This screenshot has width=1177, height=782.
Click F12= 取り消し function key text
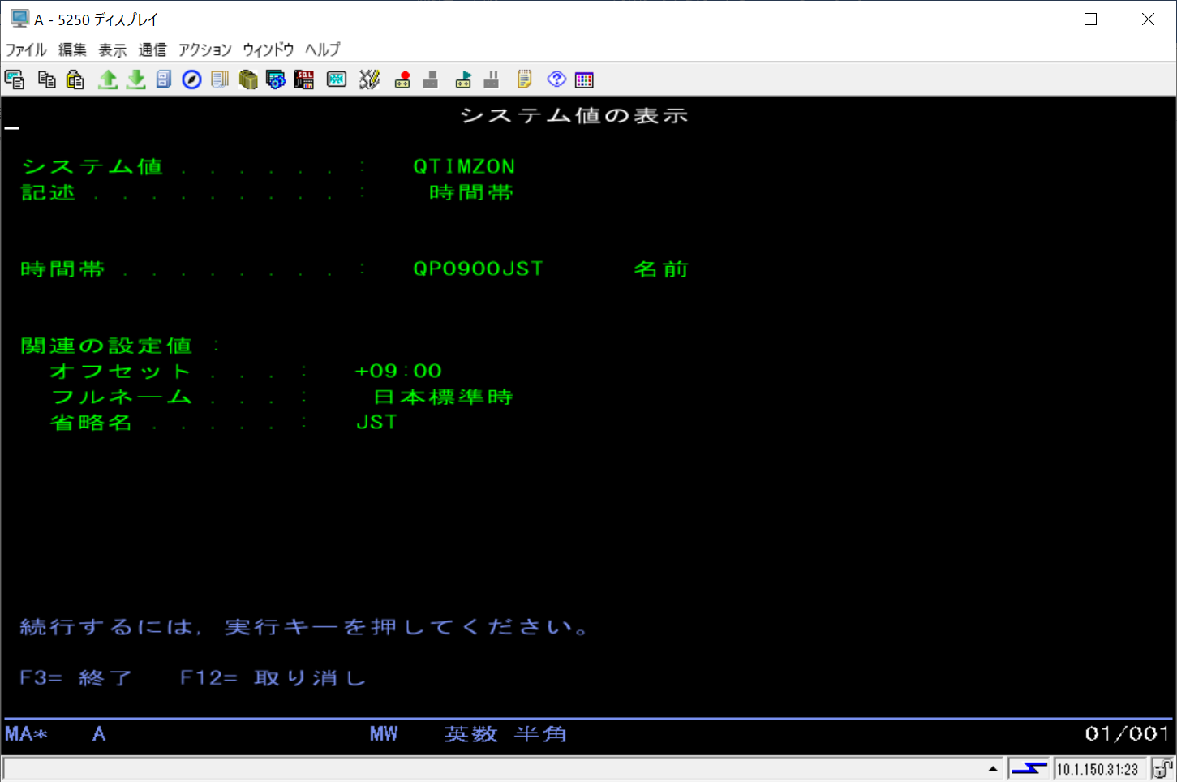pyautogui.click(x=274, y=678)
